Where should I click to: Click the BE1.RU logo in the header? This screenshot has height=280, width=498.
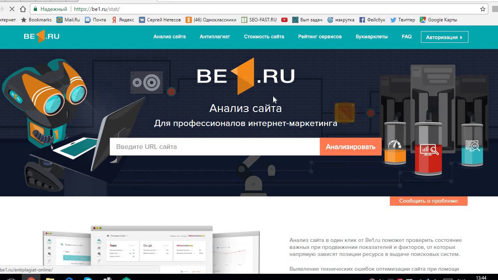(42, 36)
